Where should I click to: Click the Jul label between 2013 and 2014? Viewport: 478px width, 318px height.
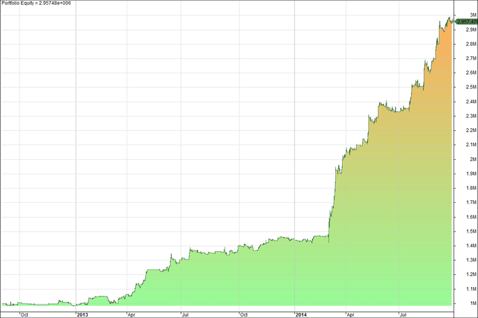pyautogui.click(x=185, y=314)
